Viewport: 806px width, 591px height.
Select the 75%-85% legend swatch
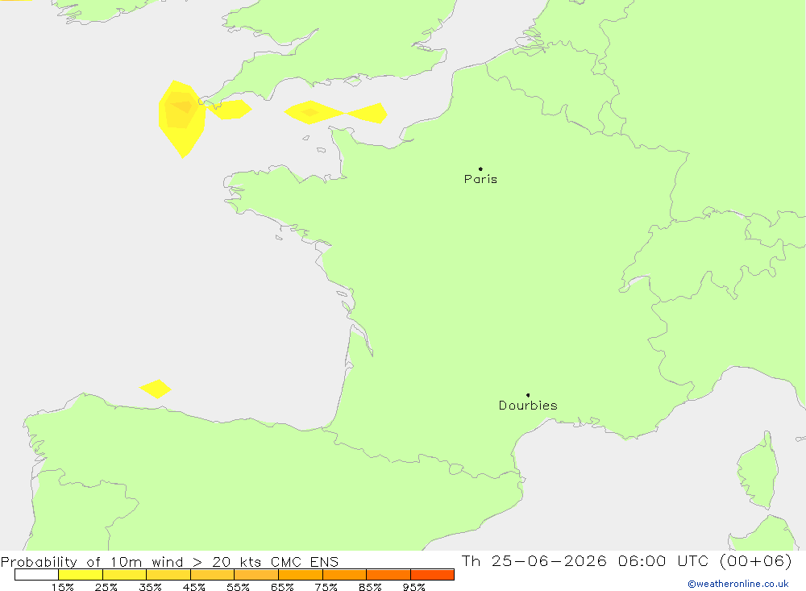[344, 575]
